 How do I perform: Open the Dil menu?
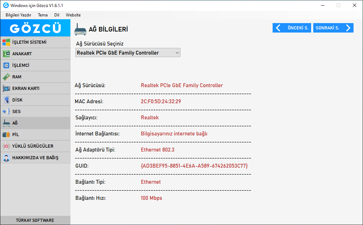(x=57, y=15)
